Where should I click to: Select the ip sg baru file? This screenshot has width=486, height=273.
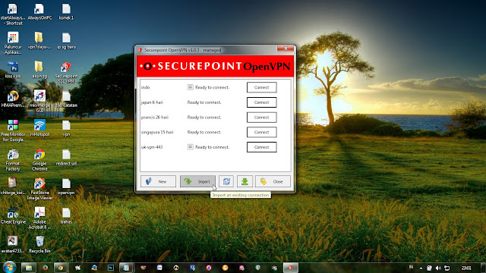66,40
